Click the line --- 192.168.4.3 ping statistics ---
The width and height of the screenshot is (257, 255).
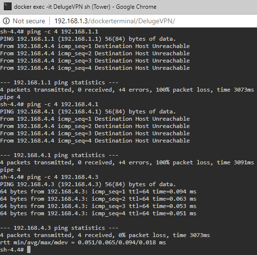[59, 228]
